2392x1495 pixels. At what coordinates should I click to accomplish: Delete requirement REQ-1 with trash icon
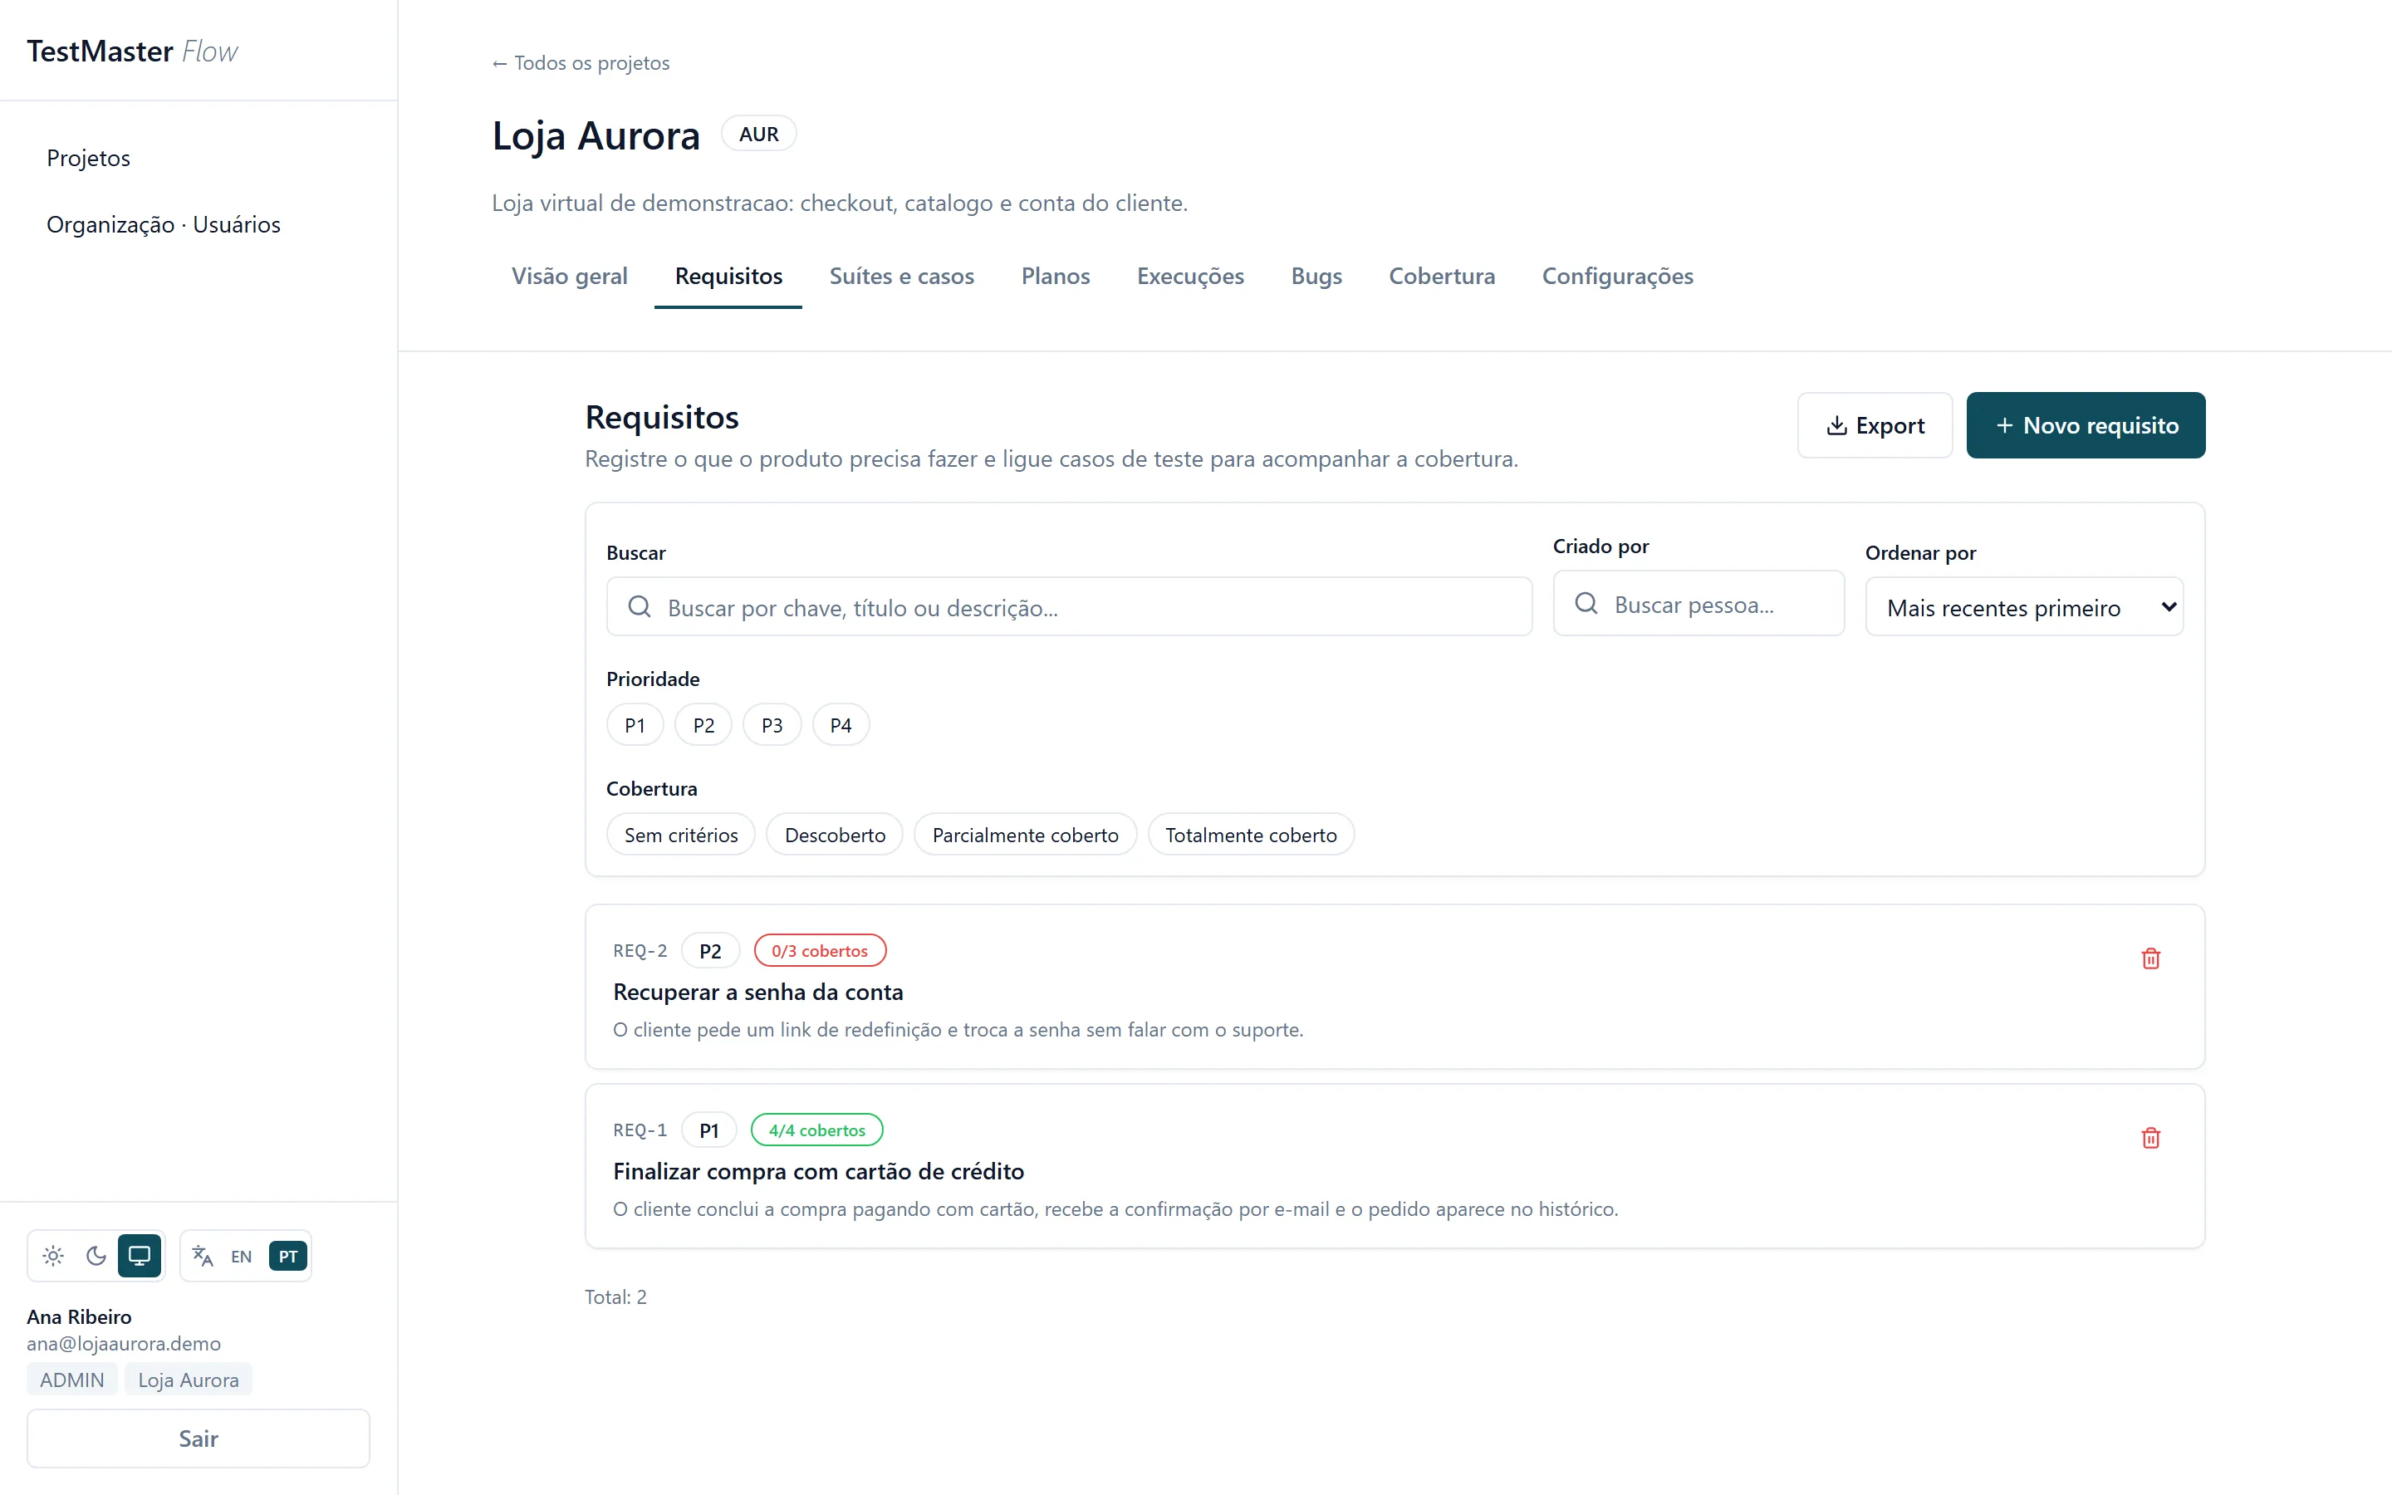[2149, 1137]
